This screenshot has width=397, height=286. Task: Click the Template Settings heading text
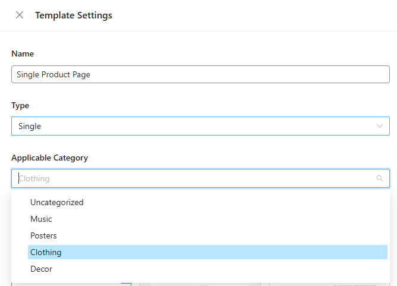[74, 15]
